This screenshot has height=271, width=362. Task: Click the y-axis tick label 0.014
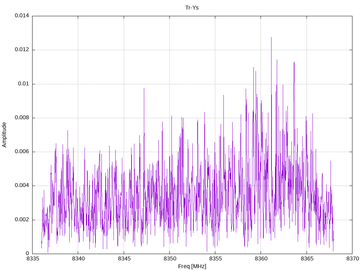click(x=22, y=16)
